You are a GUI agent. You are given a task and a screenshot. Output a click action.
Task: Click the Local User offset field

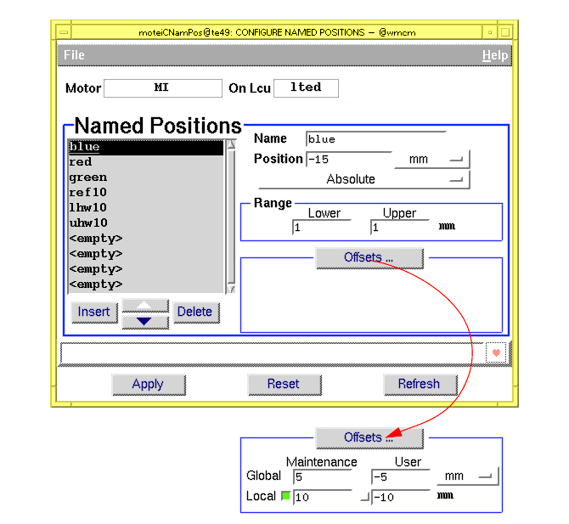(x=401, y=497)
